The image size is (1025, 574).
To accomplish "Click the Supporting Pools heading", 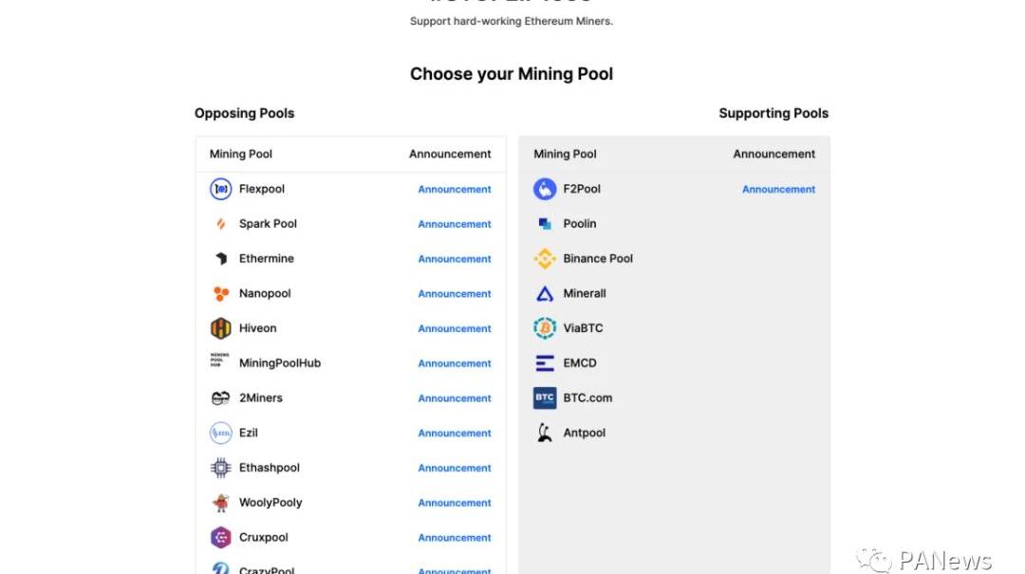I will (773, 113).
